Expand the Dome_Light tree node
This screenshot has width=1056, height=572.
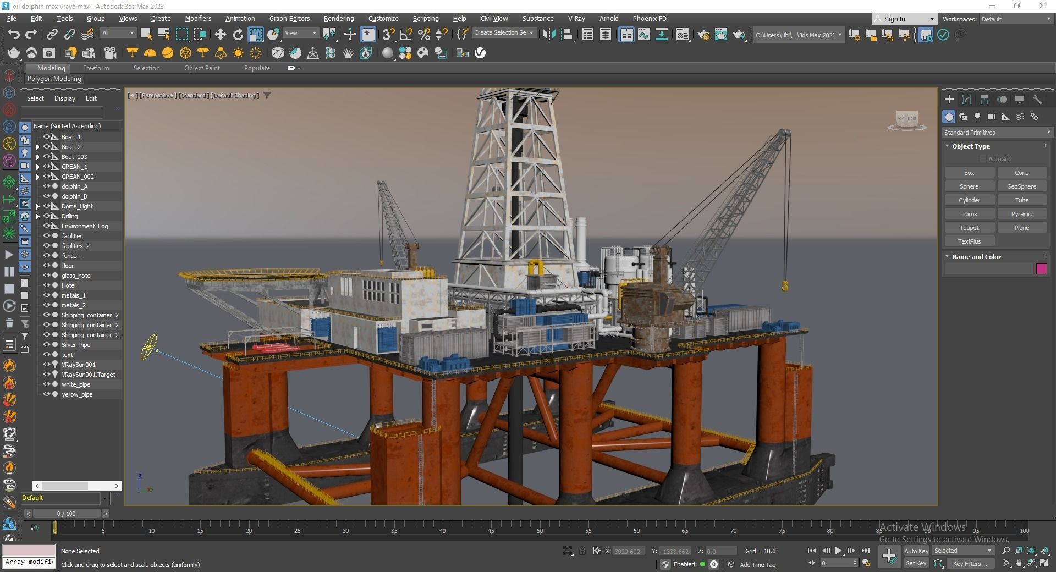38,206
